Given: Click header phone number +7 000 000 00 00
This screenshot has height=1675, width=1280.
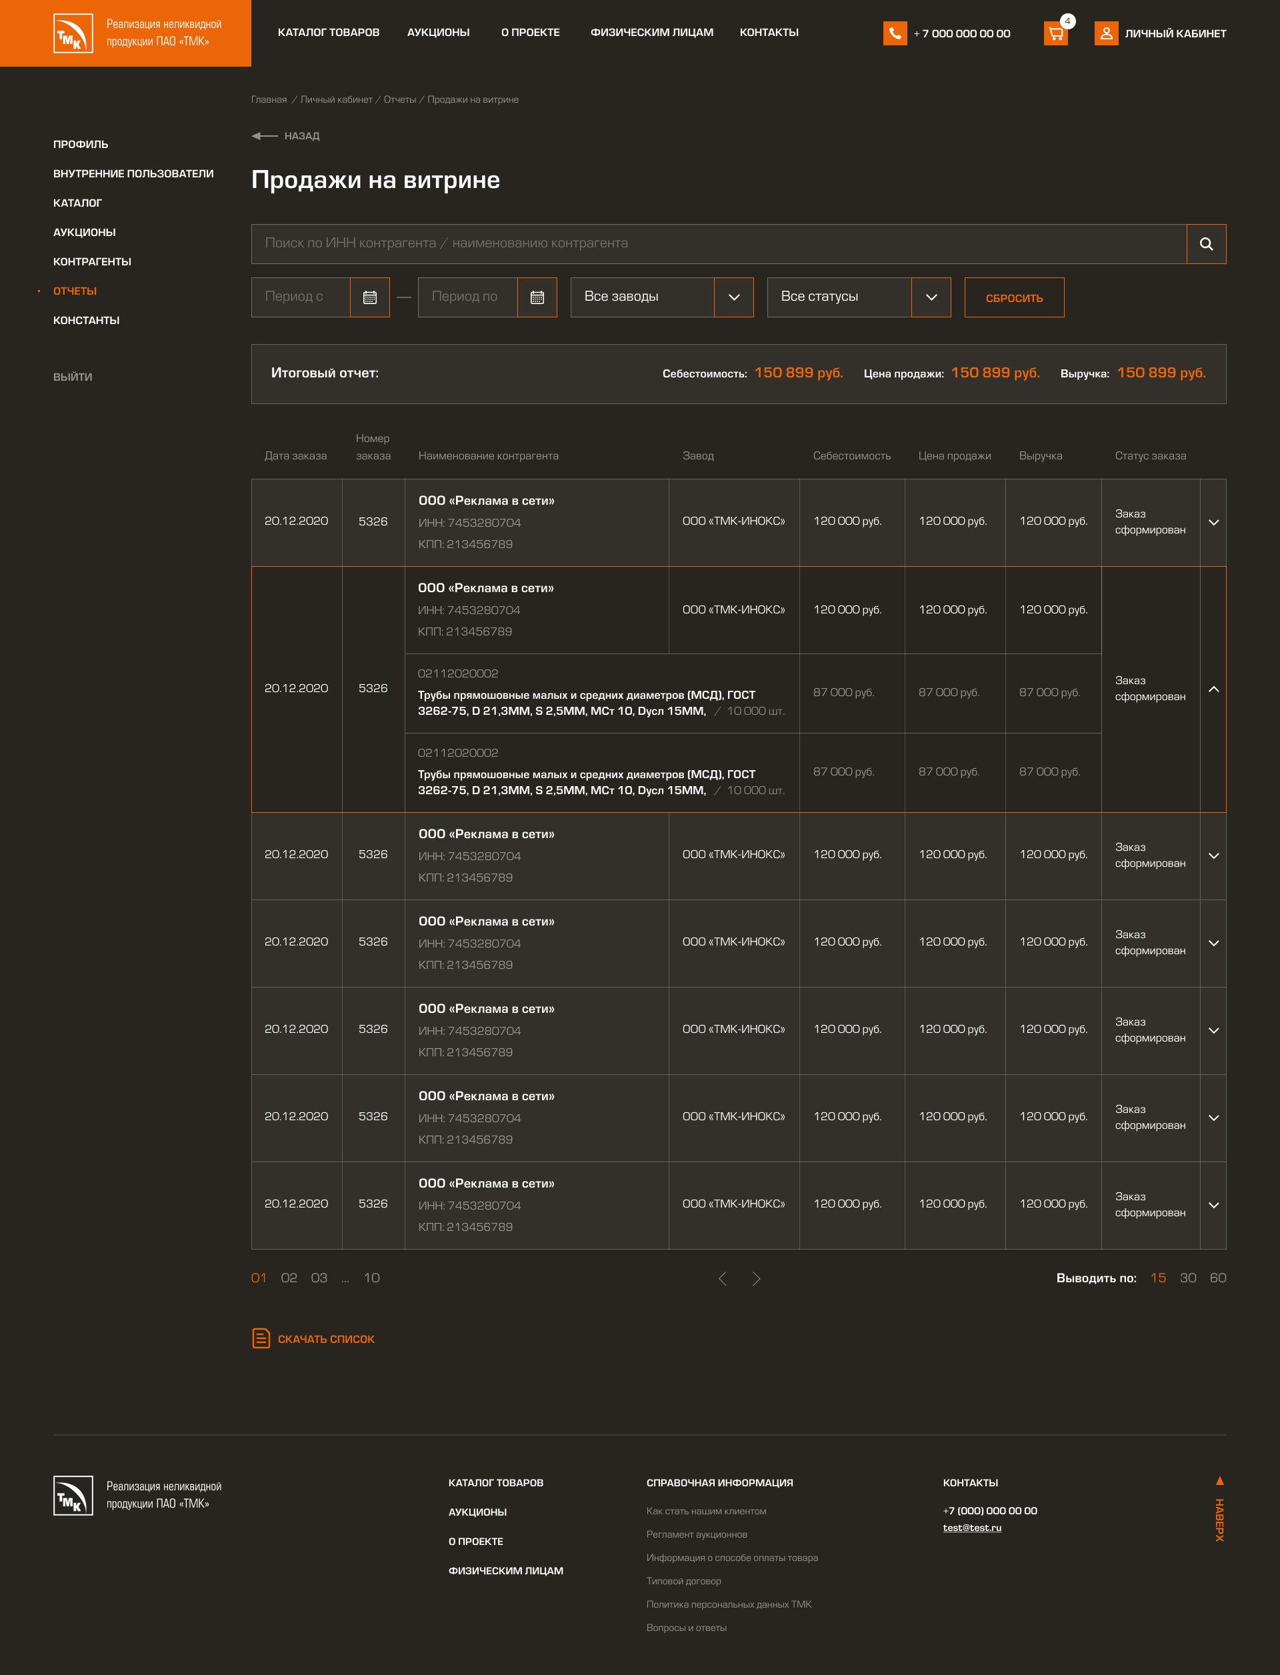Looking at the screenshot, I should point(962,33).
